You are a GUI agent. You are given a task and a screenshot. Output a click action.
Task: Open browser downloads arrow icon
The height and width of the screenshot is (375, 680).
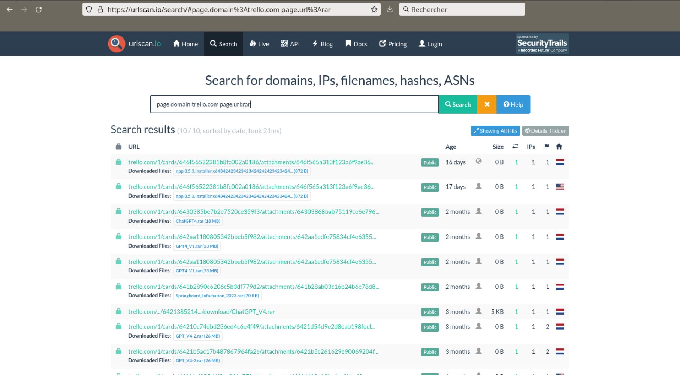(x=390, y=10)
